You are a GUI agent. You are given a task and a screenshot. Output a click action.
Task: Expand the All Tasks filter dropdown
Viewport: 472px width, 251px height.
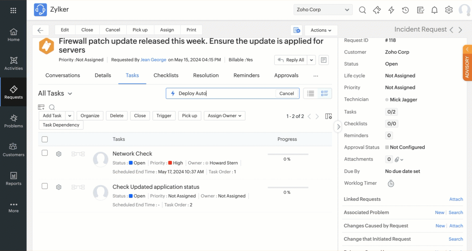tap(70, 94)
